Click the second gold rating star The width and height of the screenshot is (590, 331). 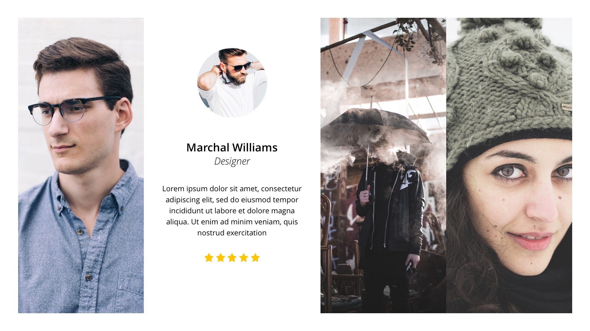click(221, 258)
